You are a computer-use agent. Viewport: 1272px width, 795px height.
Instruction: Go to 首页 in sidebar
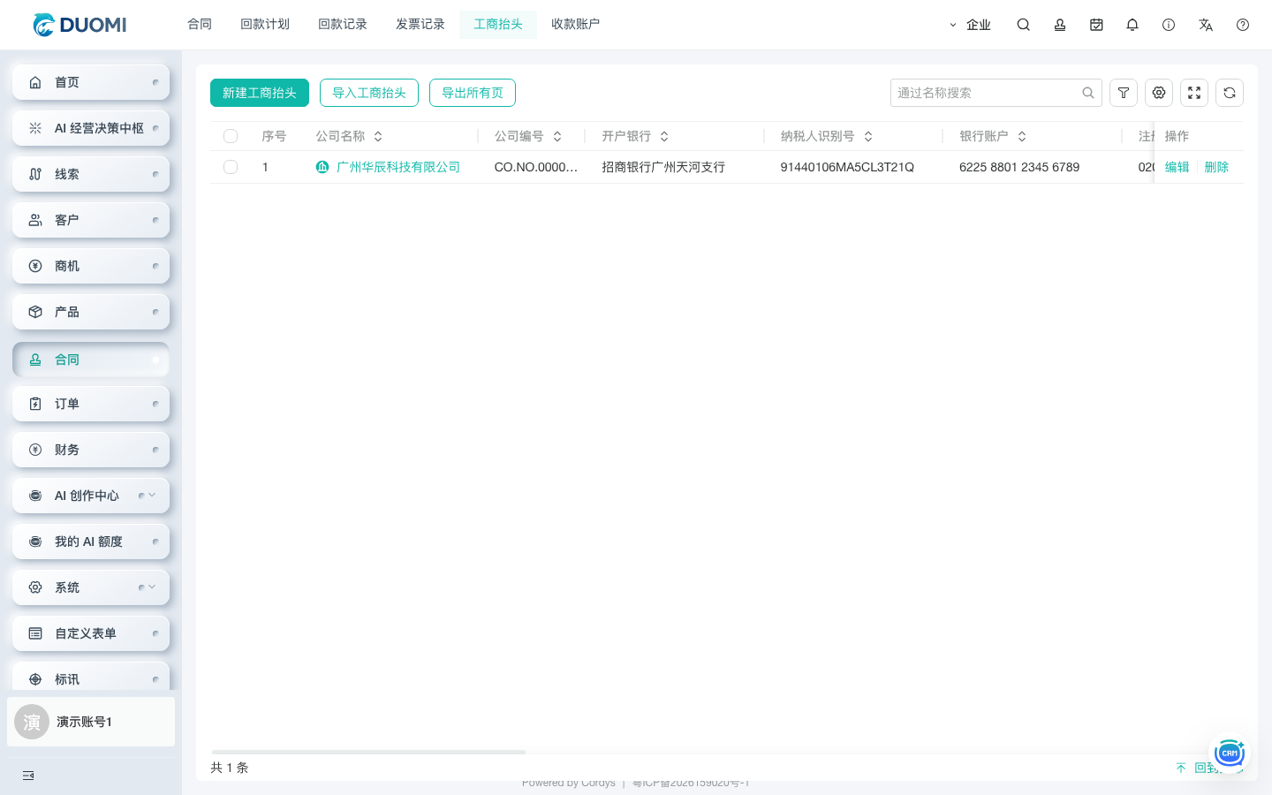91,82
